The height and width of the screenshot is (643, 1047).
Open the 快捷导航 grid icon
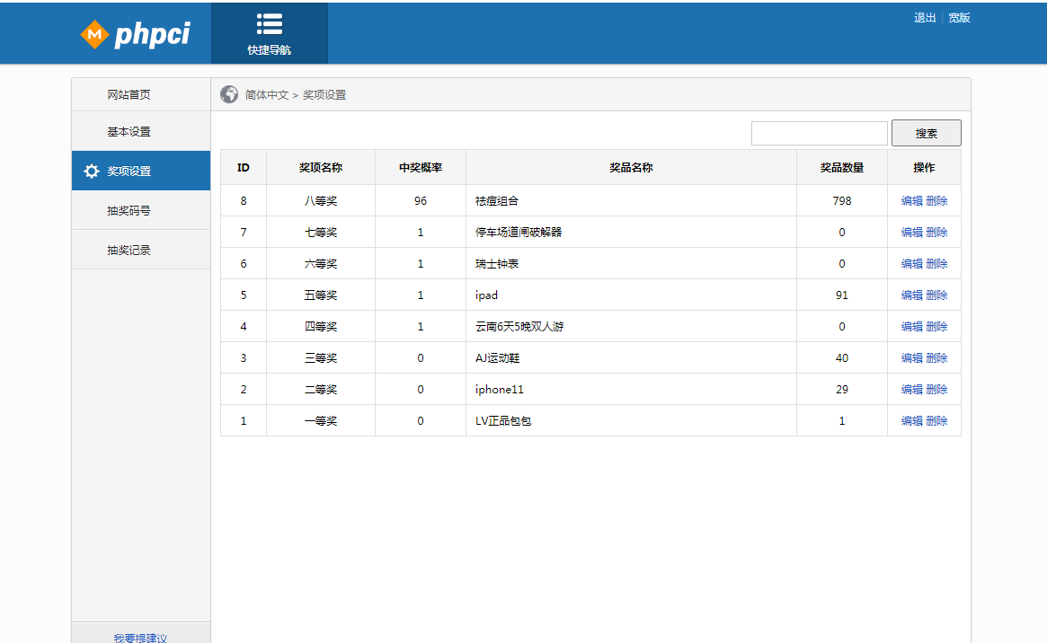click(x=269, y=24)
